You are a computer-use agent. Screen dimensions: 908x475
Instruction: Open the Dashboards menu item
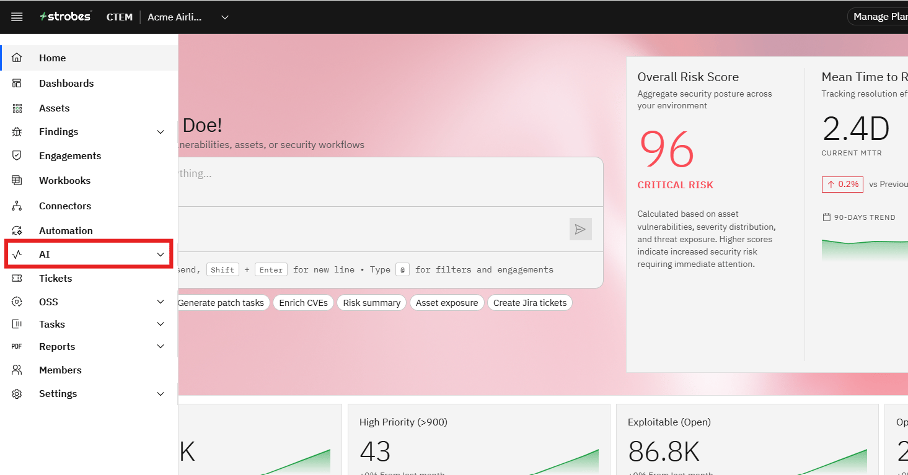[89, 83]
